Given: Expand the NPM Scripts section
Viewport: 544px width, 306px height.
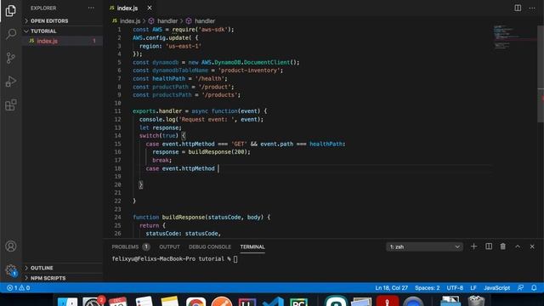Looking at the screenshot, I should pos(48,278).
